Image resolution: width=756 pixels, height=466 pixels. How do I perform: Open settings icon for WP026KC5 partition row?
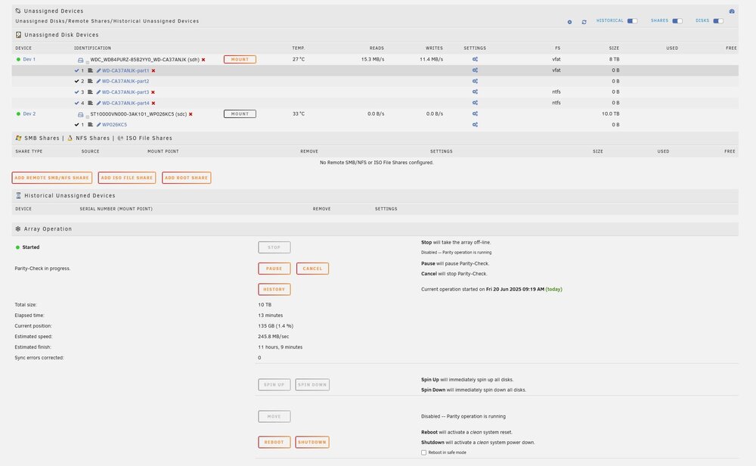point(475,125)
